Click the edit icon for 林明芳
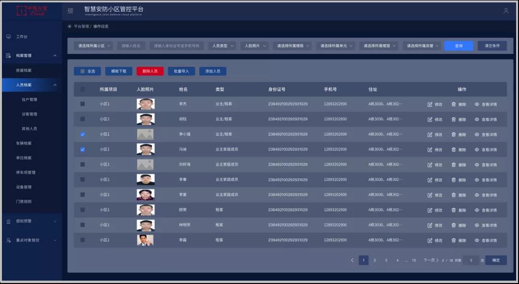Screen dimensions: 519x284 coord(430,225)
